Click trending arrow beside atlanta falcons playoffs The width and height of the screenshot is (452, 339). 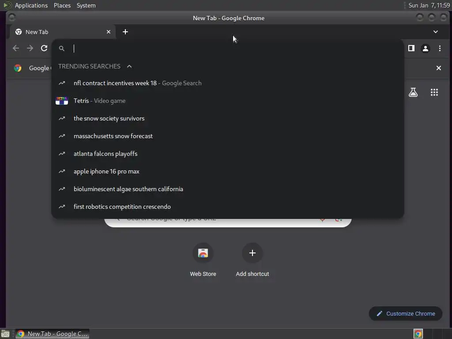(62, 154)
